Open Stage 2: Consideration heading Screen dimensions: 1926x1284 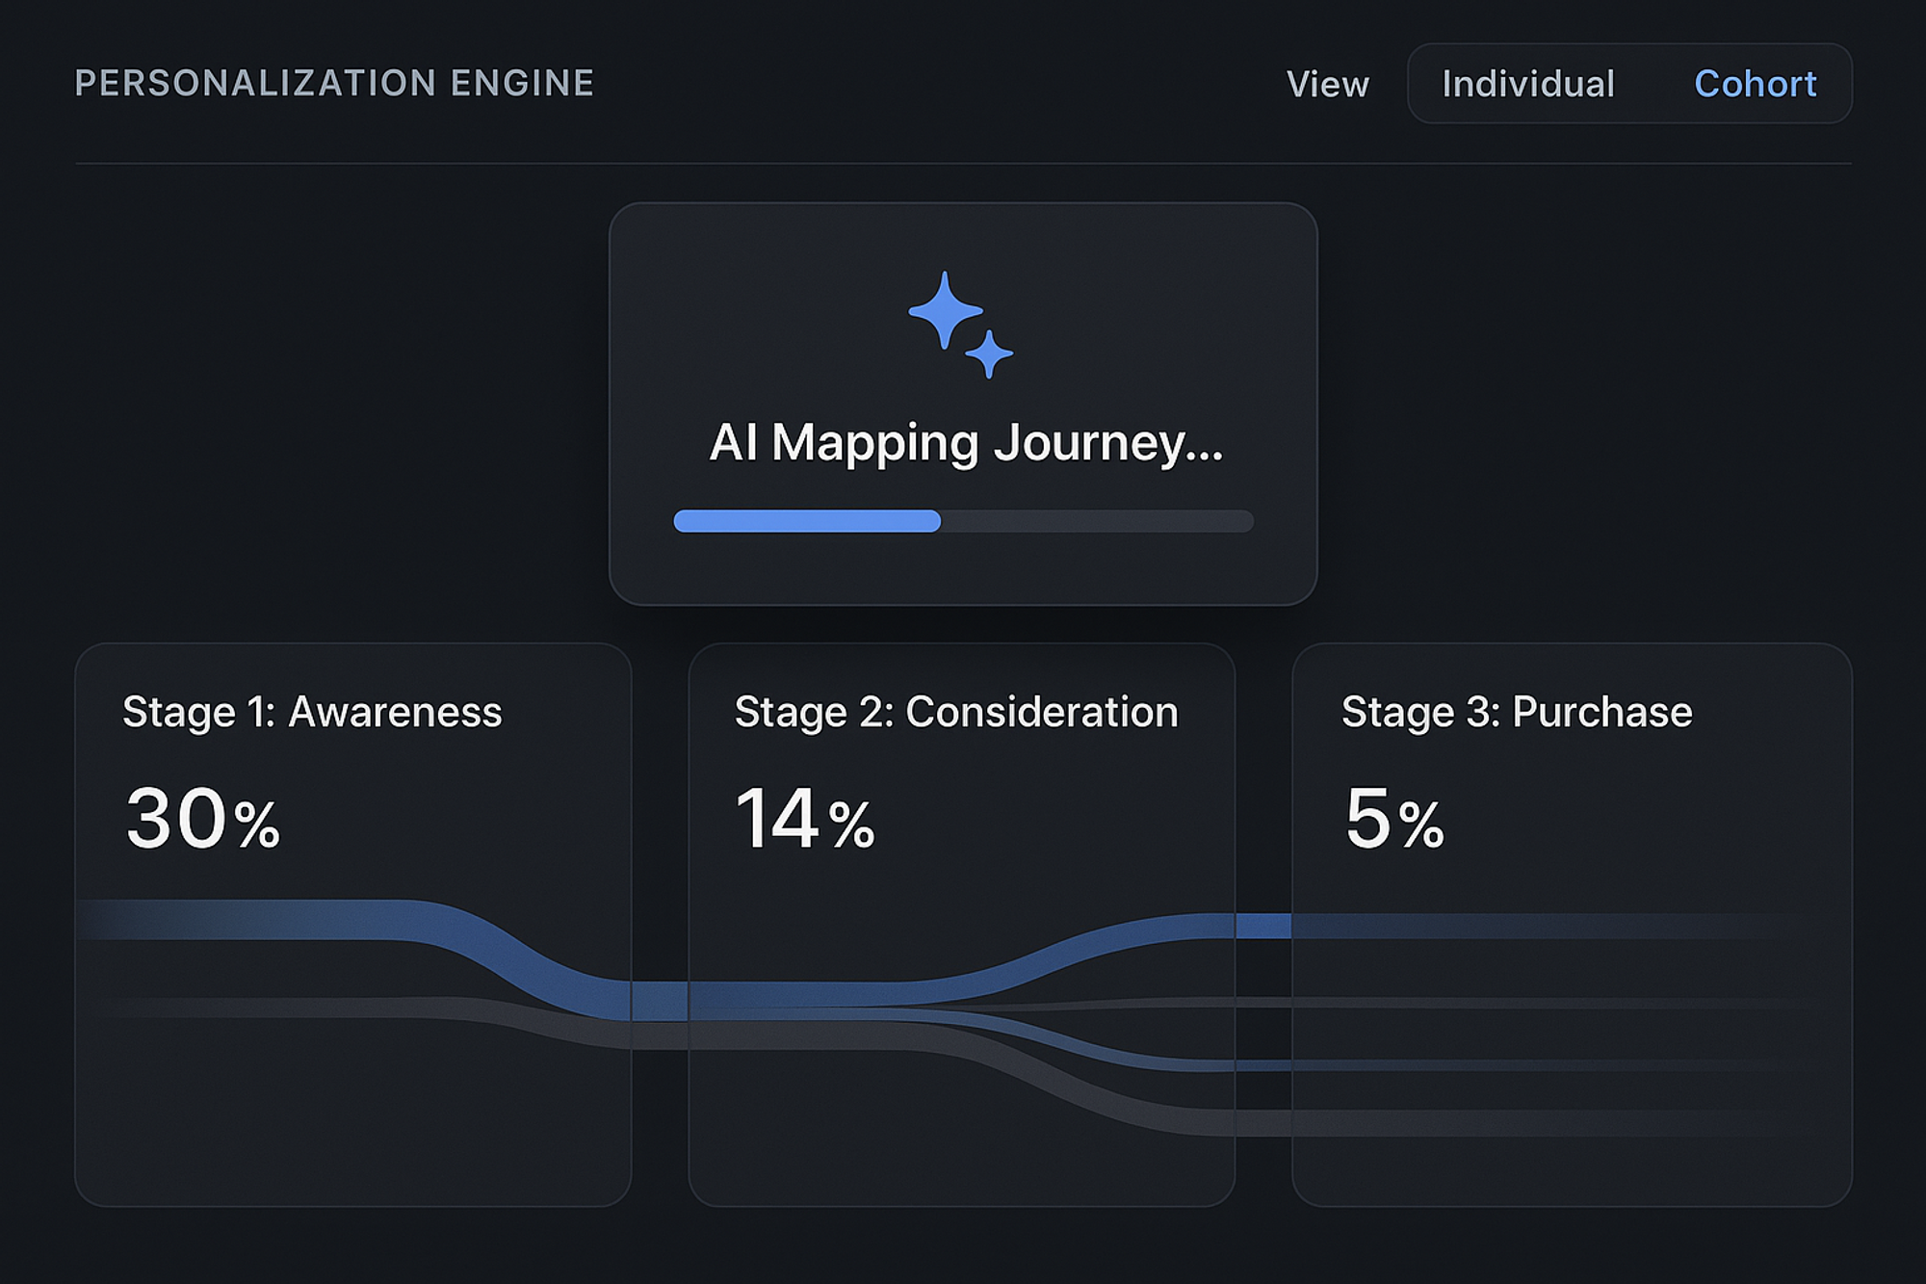[955, 713]
